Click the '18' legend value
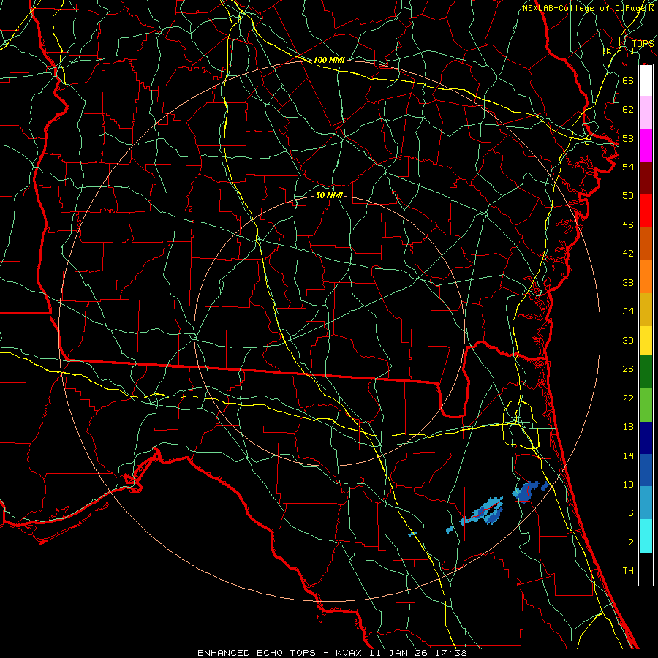This screenshot has height=658, width=658. (x=628, y=427)
